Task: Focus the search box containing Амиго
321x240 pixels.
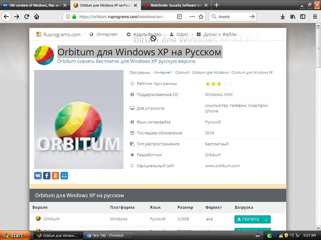Action: (232, 17)
